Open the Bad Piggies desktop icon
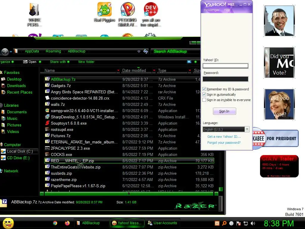Viewport: 305px width, 229px height. pos(105,12)
